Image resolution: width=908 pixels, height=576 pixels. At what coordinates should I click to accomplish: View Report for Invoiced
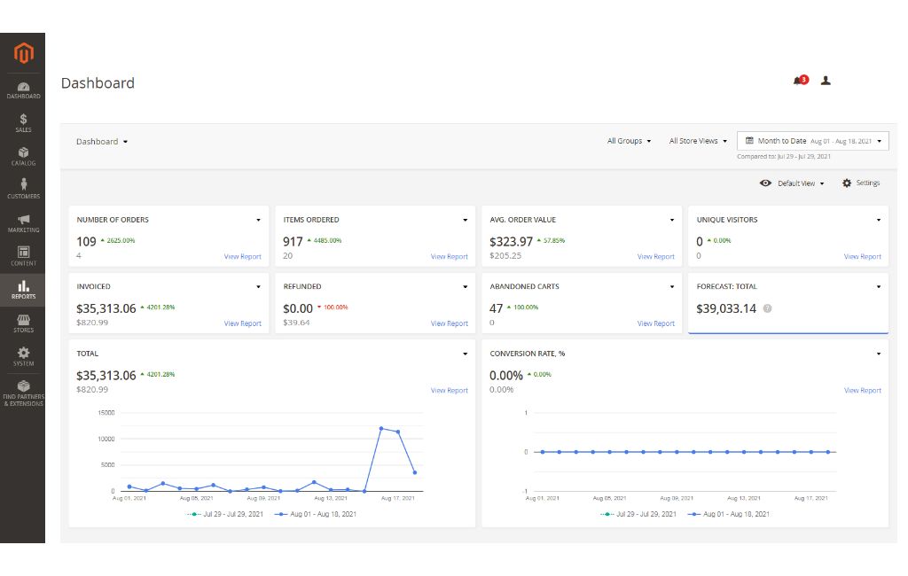(243, 323)
